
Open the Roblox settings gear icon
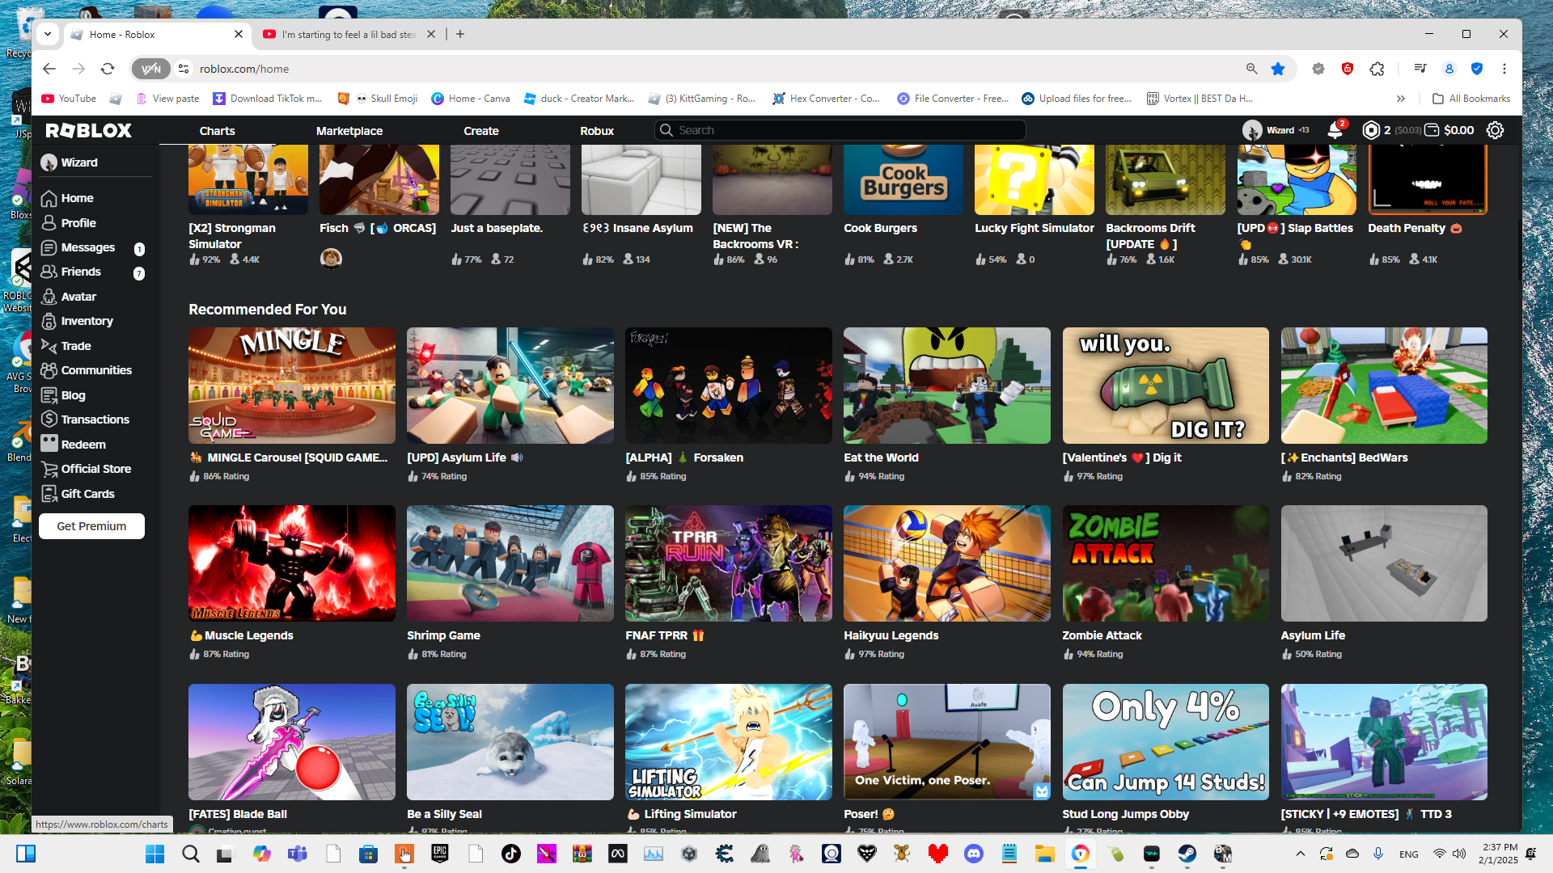click(x=1495, y=130)
